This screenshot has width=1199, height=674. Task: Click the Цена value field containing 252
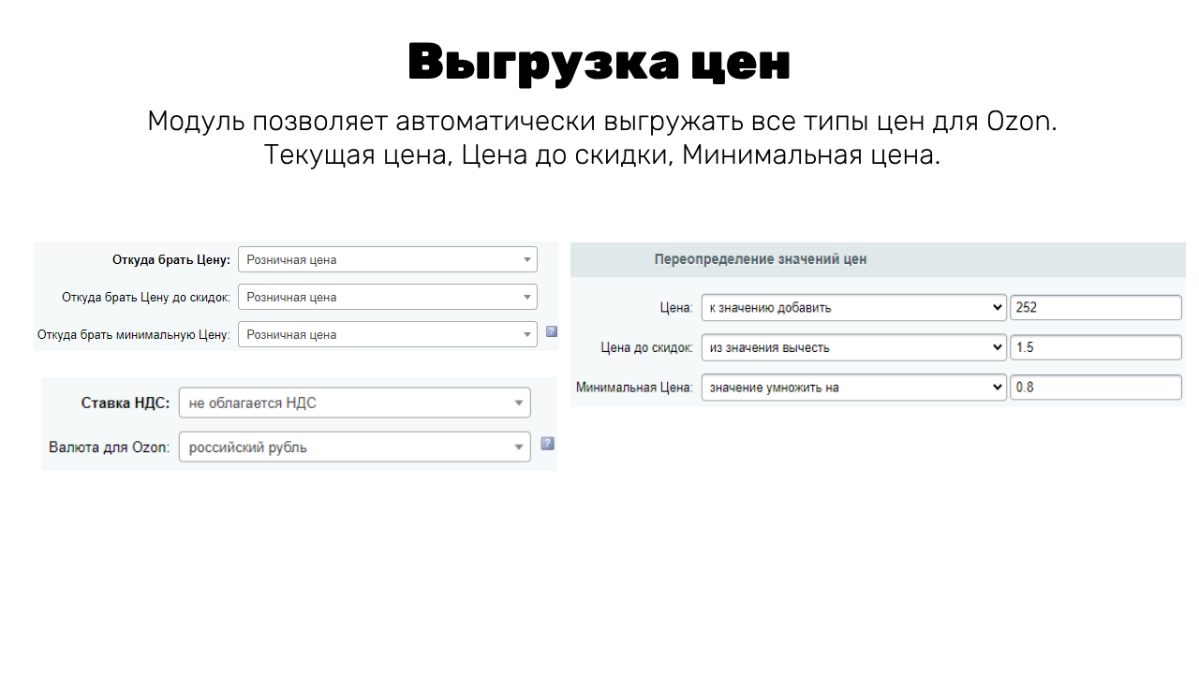click(1095, 308)
